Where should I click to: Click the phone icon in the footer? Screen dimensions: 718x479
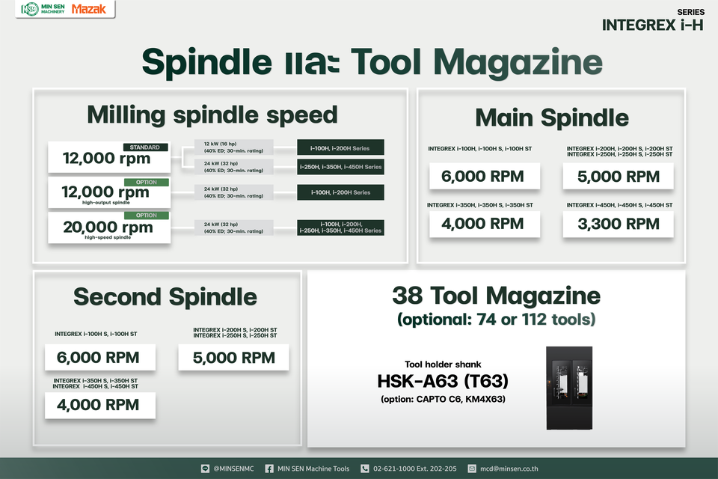click(365, 469)
